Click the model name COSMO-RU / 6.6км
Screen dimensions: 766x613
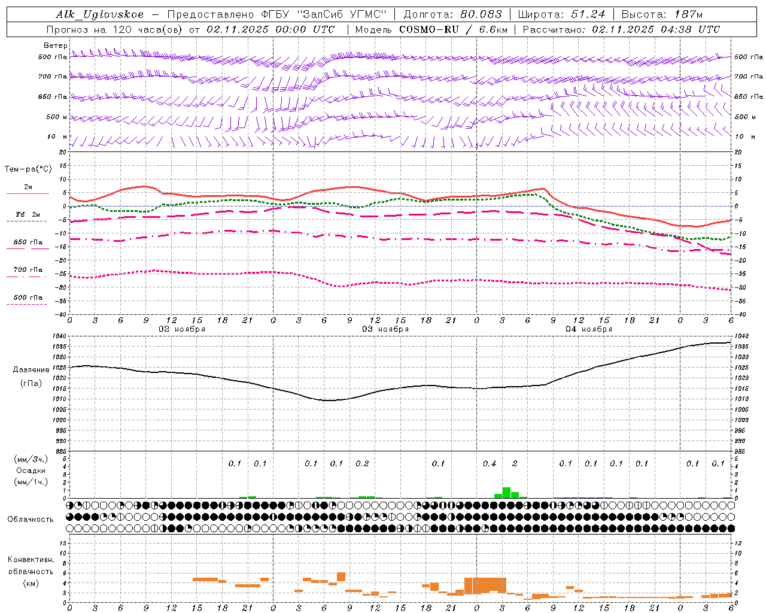point(454,29)
